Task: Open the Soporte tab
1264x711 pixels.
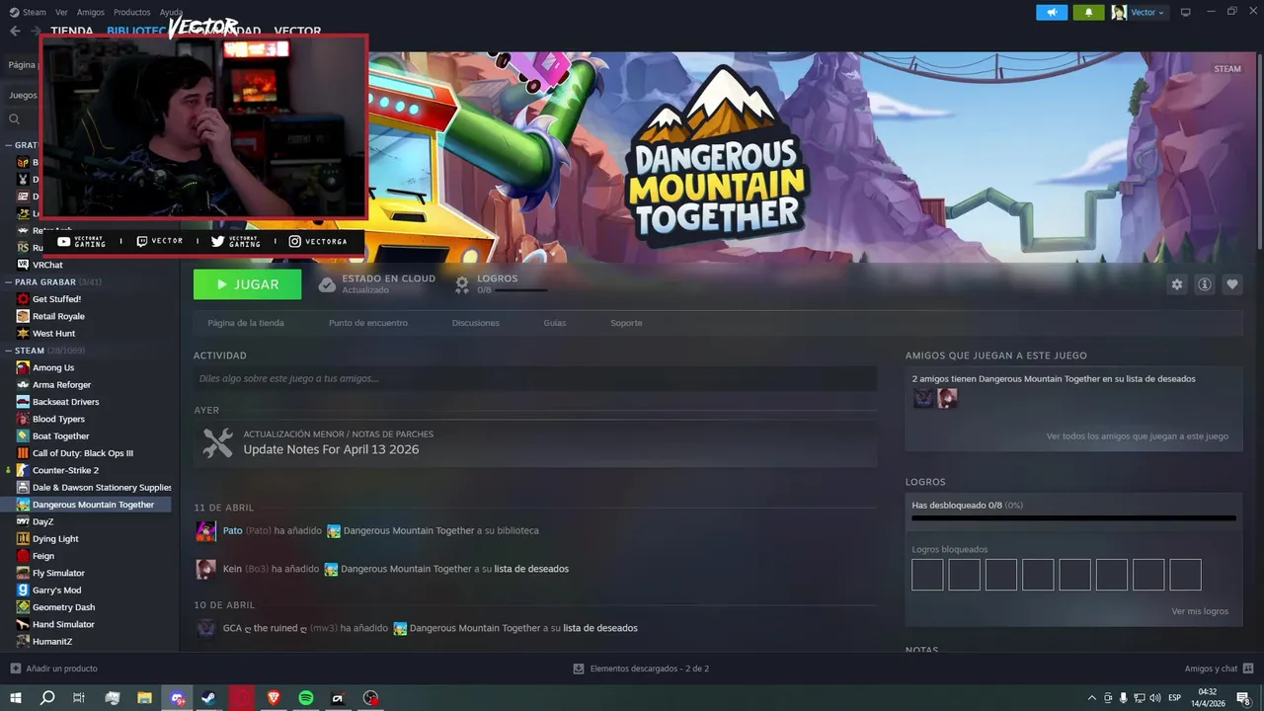Action: 626,323
